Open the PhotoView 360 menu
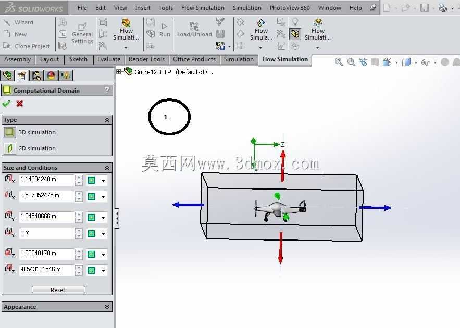The image size is (460, 328). (290, 8)
